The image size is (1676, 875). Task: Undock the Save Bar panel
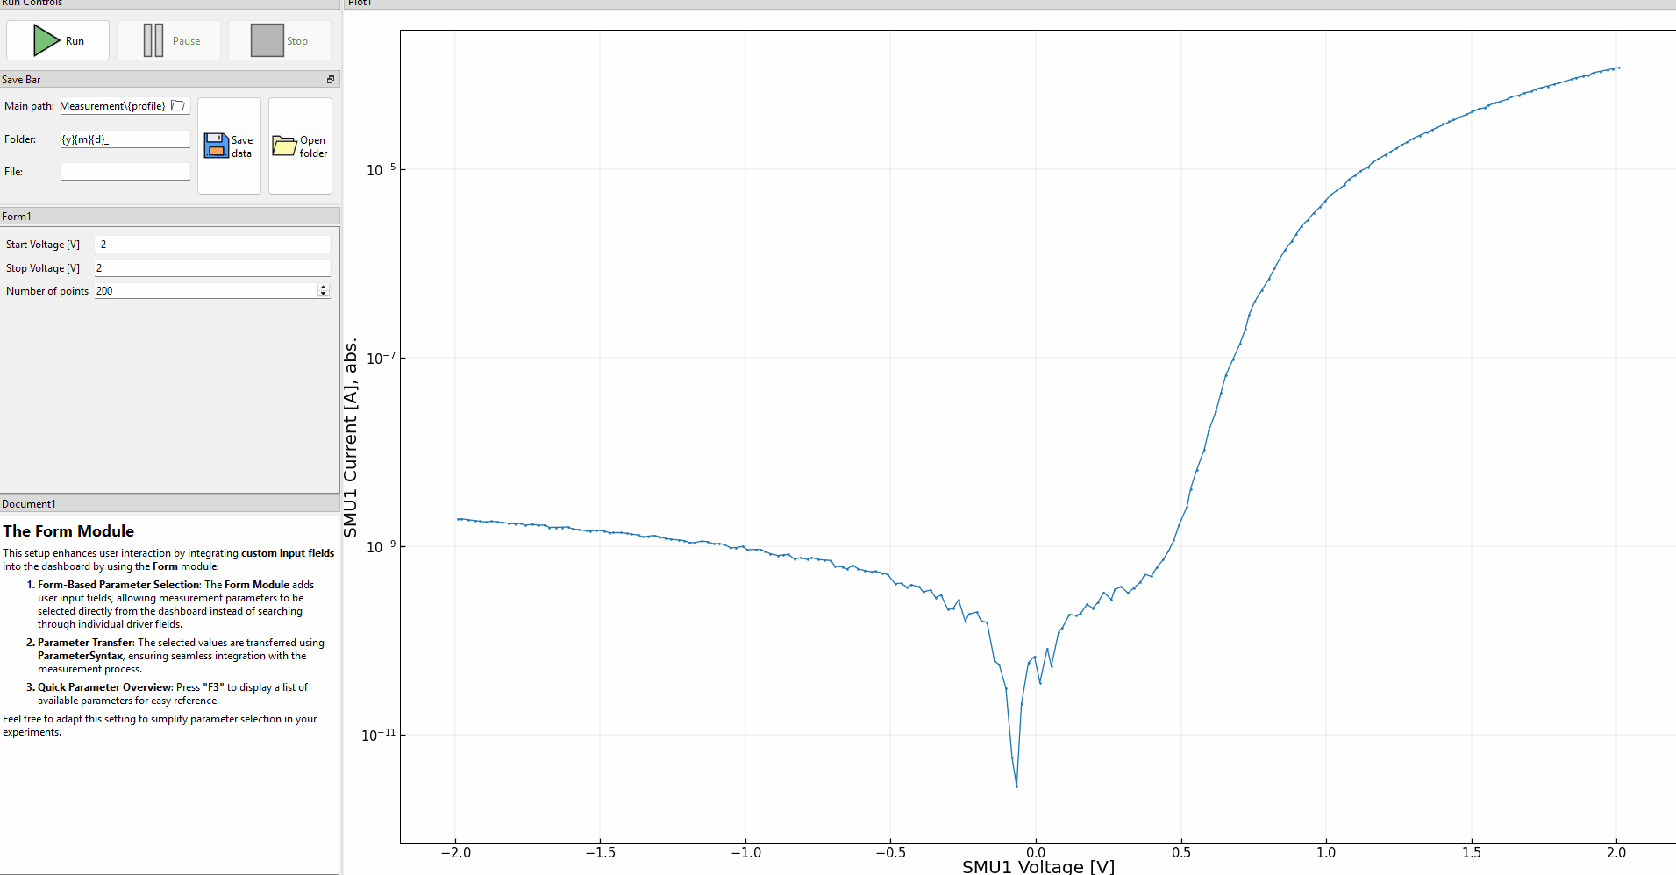pyautogui.click(x=331, y=80)
